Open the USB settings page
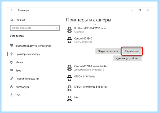This screenshot has width=159, height=113. tap(18, 95)
